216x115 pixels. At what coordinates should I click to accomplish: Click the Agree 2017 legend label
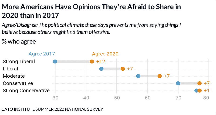pyautogui.click(x=42, y=54)
